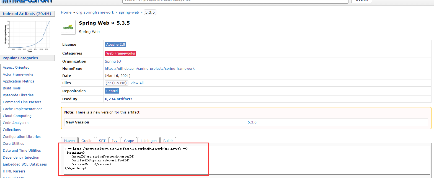Open spring-web breadcrumb link
This screenshot has height=178, width=434.
[x=129, y=12]
